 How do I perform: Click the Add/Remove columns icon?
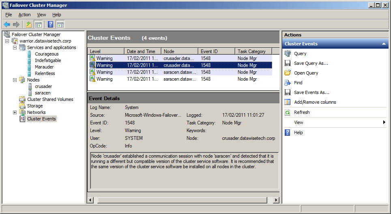[x=288, y=102]
